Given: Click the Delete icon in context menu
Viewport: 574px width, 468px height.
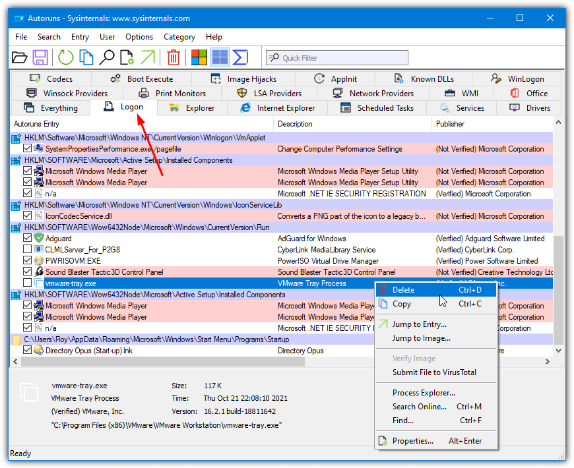Looking at the screenshot, I should (383, 289).
